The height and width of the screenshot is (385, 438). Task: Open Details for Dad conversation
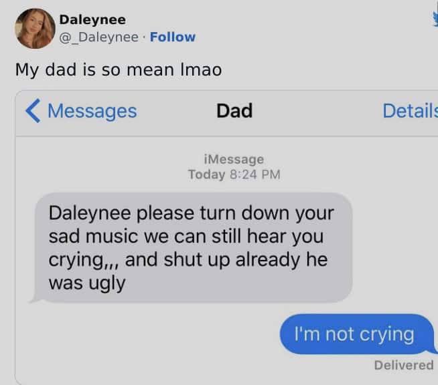pos(410,111)
